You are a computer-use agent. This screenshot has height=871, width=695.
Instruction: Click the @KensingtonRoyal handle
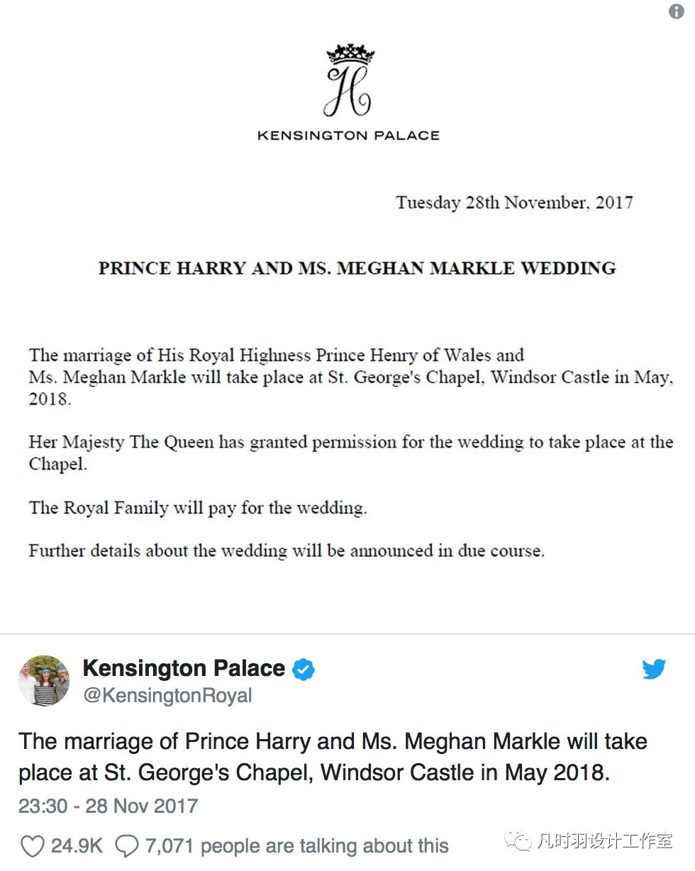tap(167, 696)
